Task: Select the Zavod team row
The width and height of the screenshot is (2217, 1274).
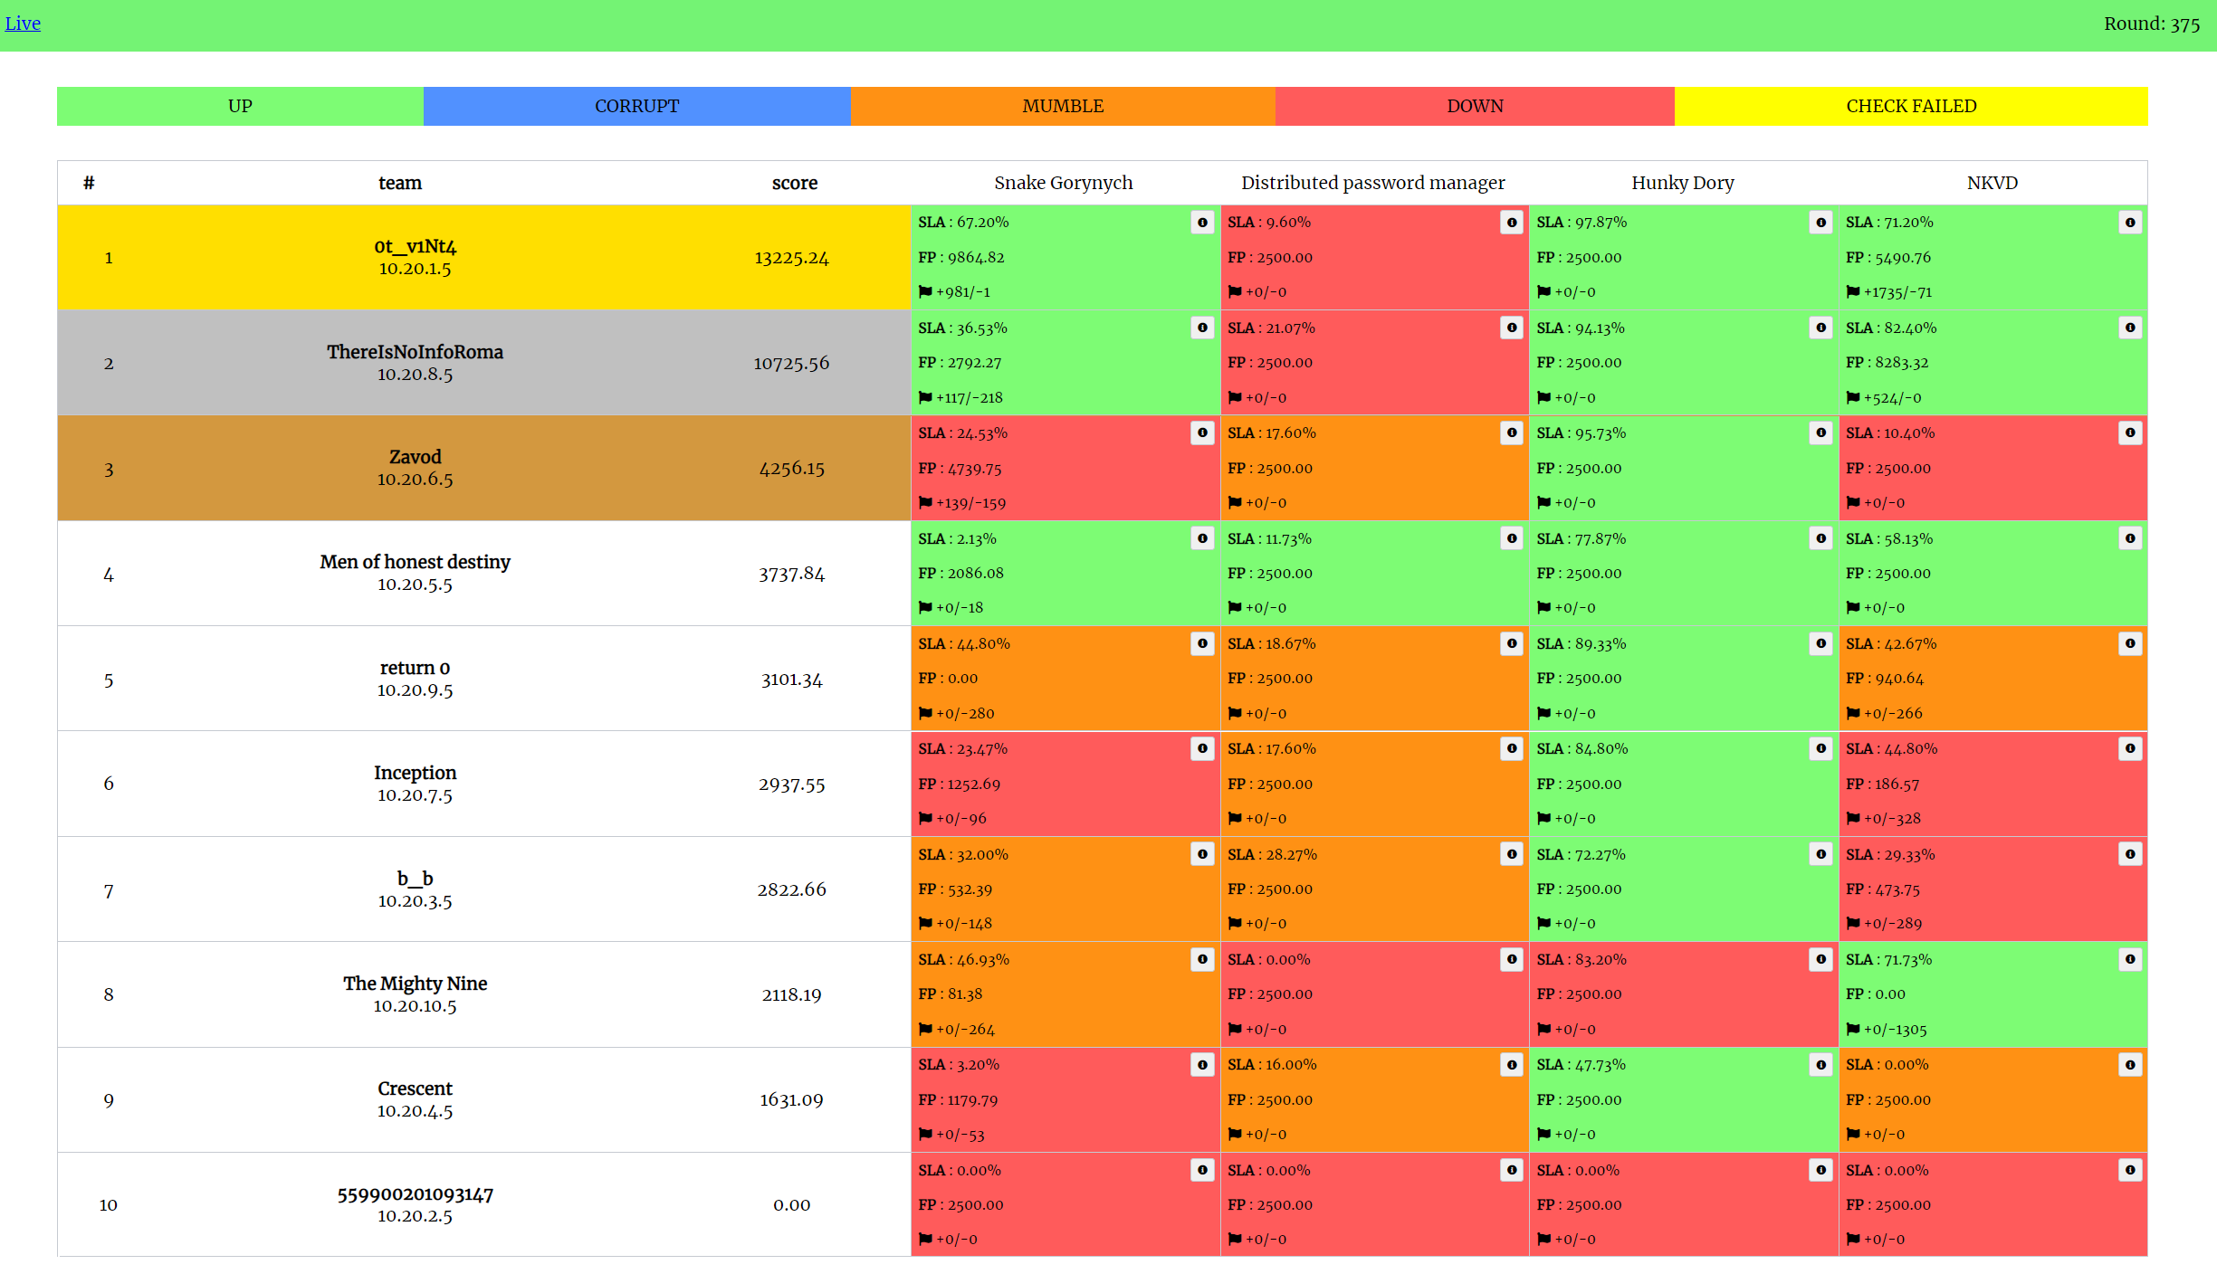Action: pyautogui.click(x=416, y=468)
